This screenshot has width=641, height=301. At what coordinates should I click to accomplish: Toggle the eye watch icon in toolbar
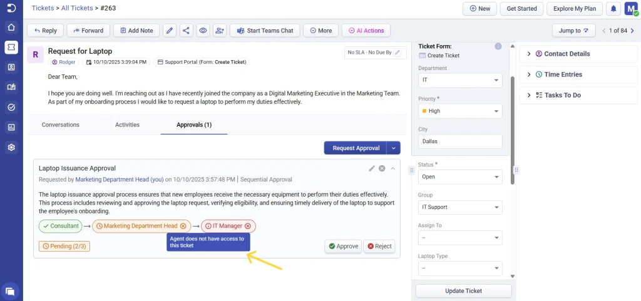(202, 30)
